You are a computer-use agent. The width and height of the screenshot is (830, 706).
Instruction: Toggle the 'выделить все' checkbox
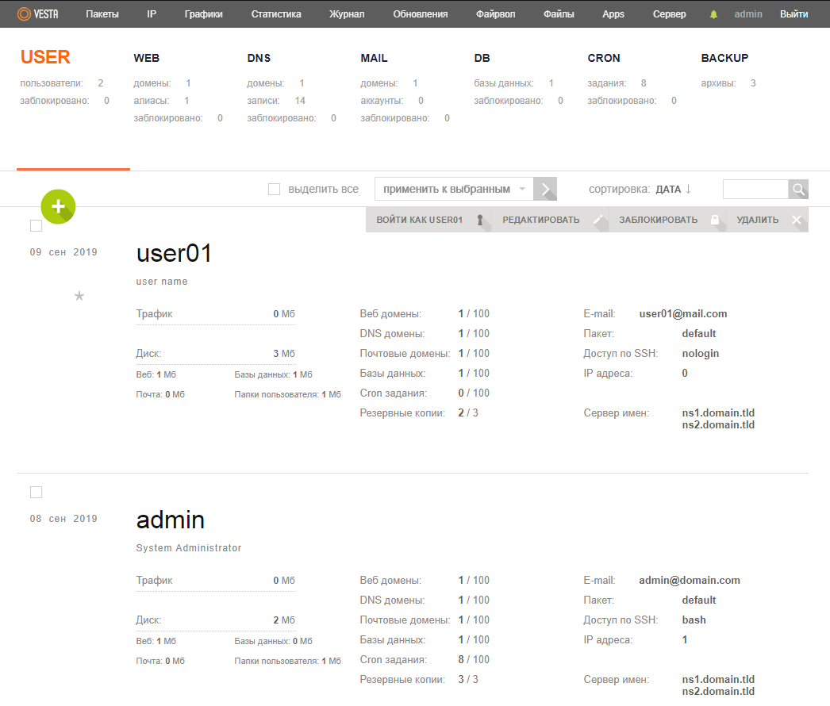(x=275, y=190)
